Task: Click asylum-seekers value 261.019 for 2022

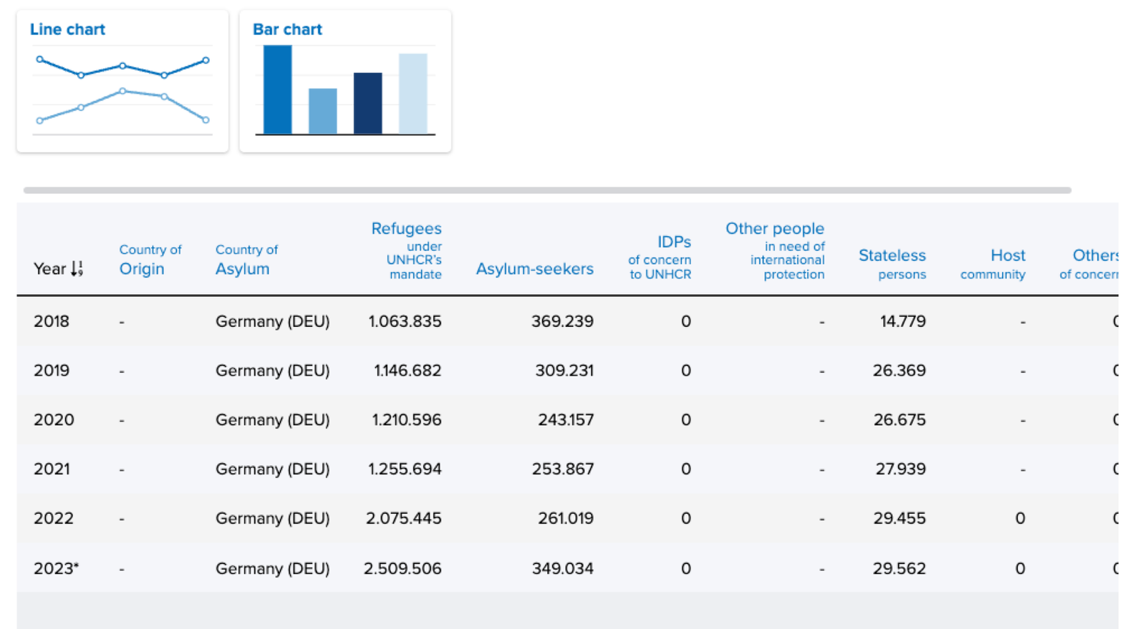Action: click(565, 518)
